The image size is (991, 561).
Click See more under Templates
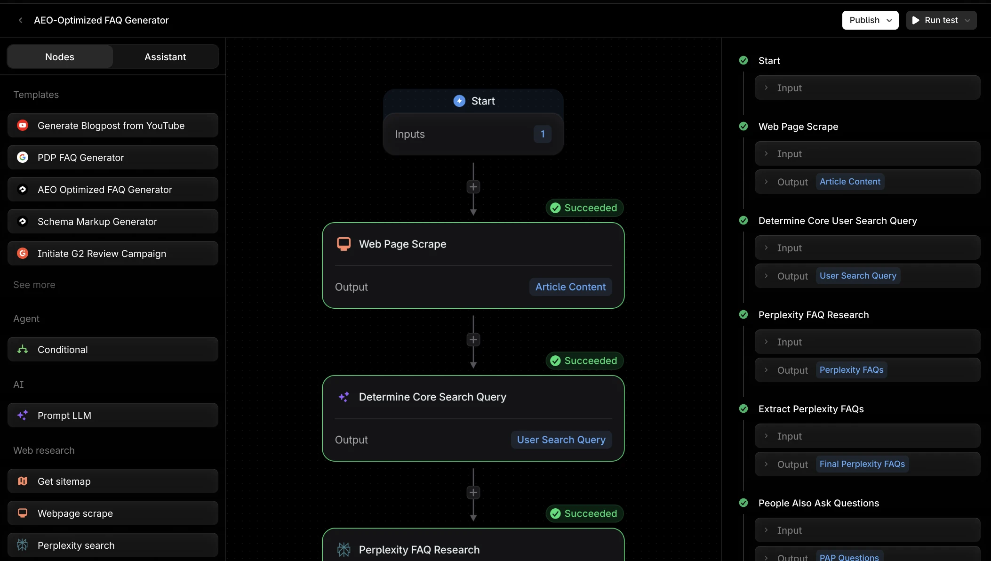[34, 285]
